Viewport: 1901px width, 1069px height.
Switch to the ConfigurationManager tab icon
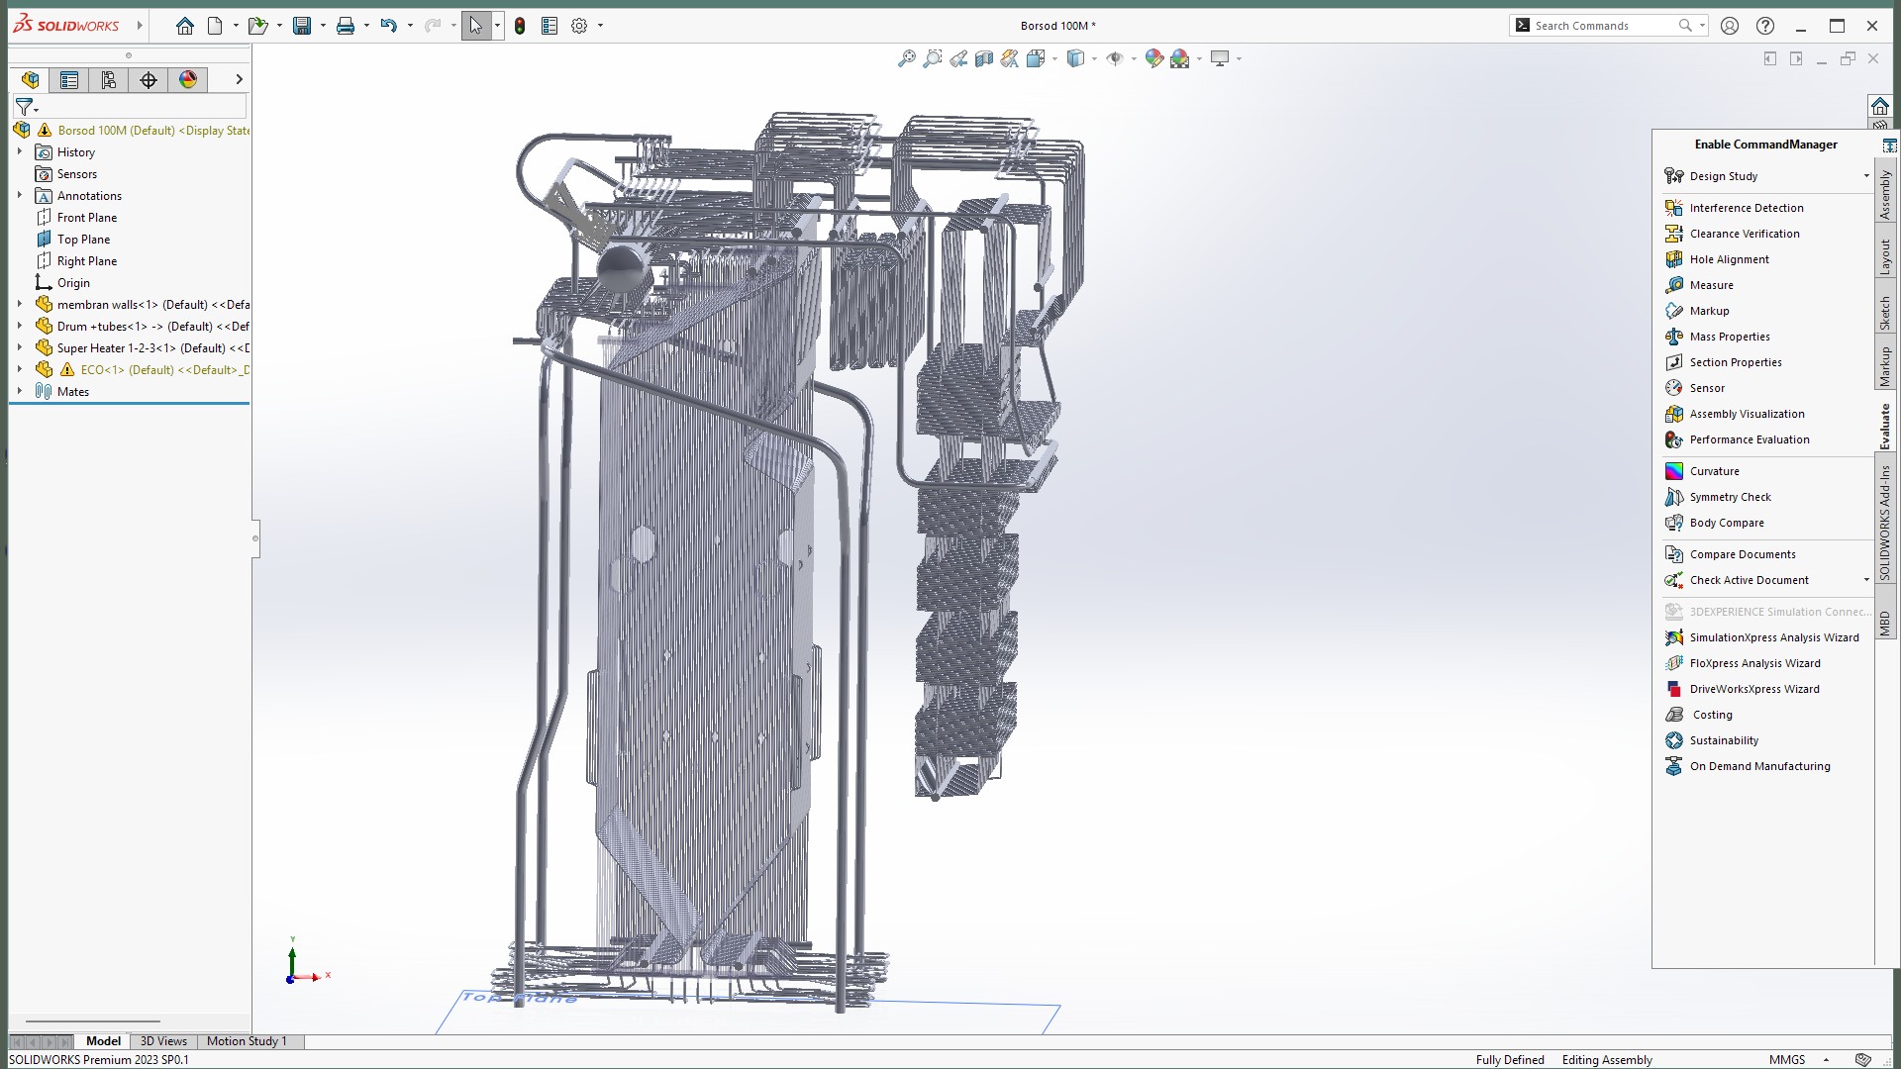(x=109, y=80)
